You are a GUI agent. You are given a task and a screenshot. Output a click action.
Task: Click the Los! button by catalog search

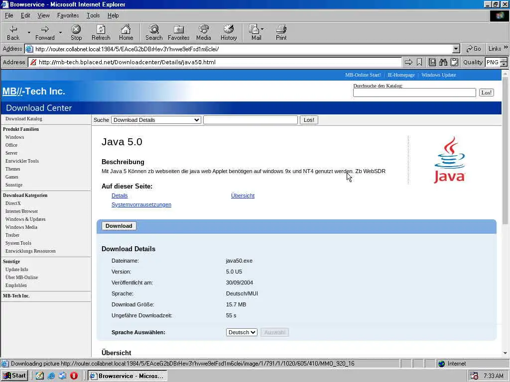[x=486, y=93]
